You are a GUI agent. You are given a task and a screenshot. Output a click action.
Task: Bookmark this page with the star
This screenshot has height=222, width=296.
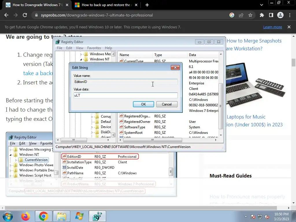pyautogui.click(x=250, y=15)
